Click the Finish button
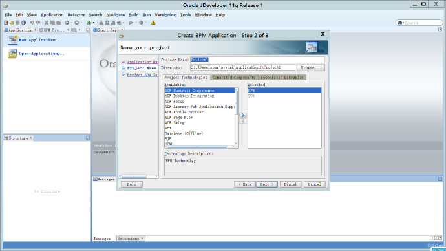 [x=291, y=184]
